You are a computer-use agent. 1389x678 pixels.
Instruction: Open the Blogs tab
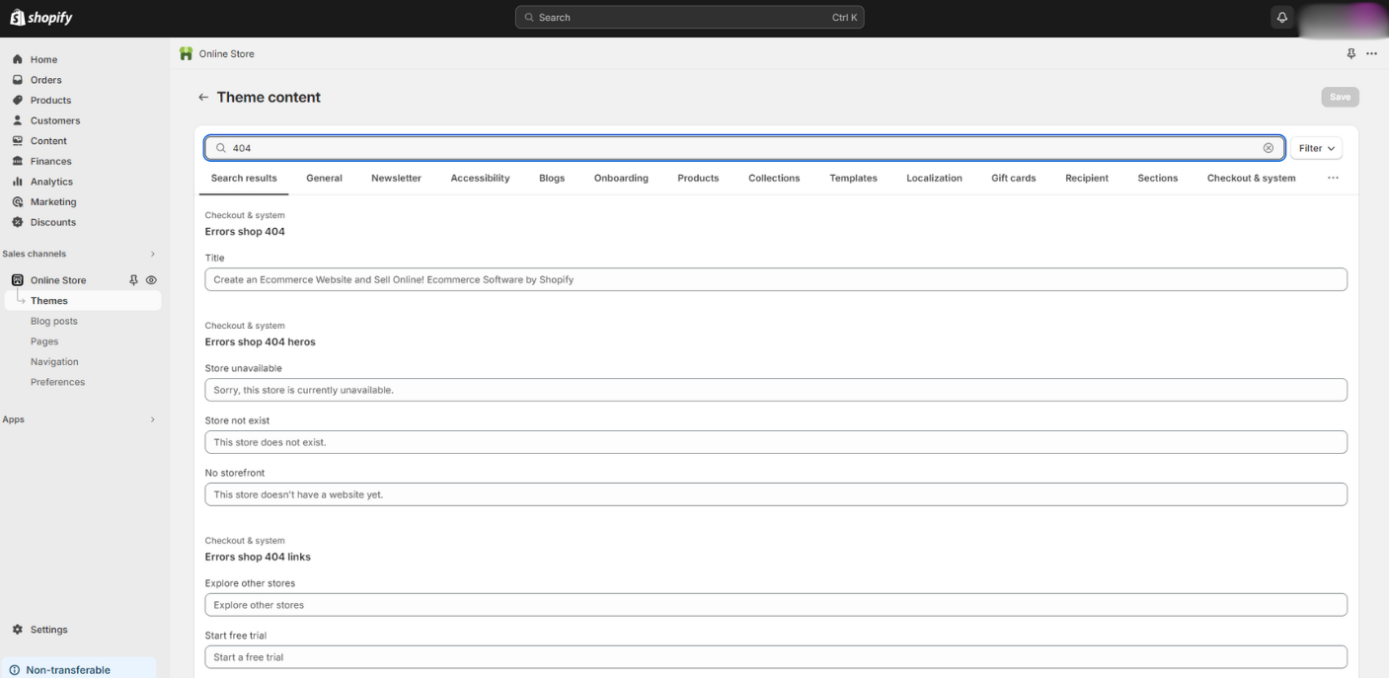[x=552, y=179]
